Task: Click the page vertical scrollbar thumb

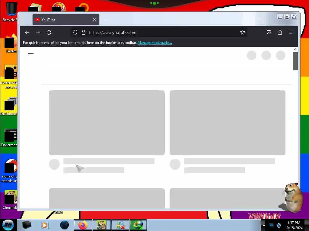Action: [295, 61]
